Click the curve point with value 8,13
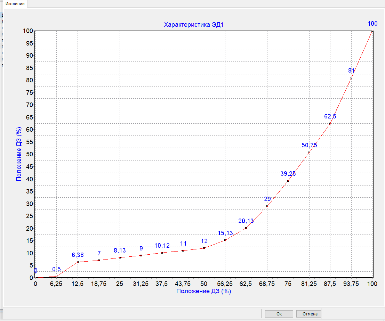 tap(120, 257)
